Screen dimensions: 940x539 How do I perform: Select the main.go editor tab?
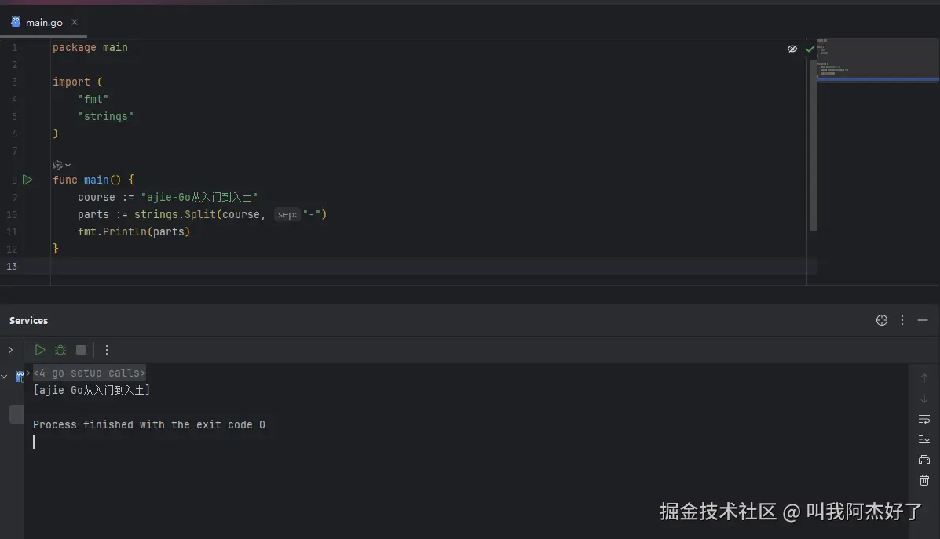37,22
